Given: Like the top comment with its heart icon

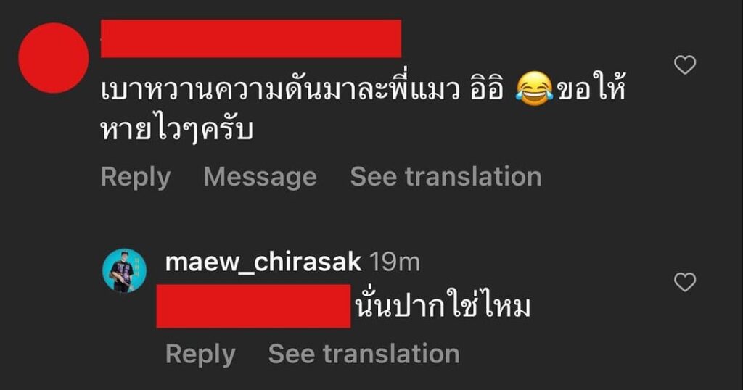Looking at the screenshot, I should 685,65.
